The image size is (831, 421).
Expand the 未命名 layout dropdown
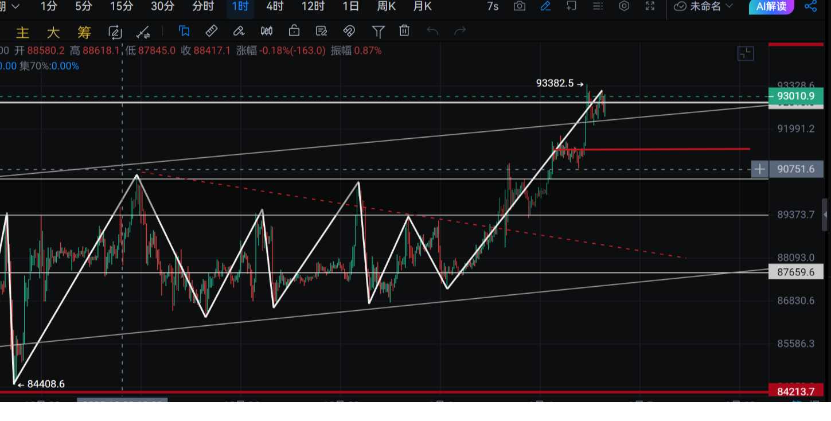click(704, 6)
